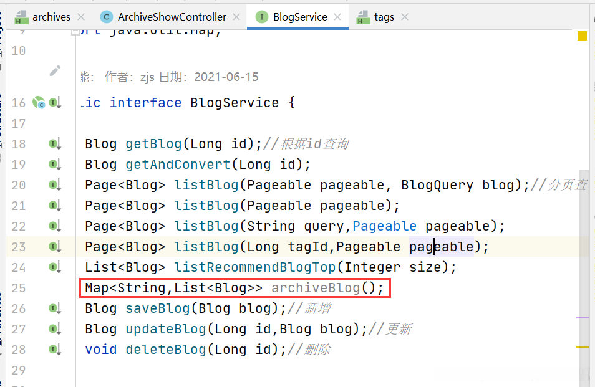
Task: Click the getBlog method name
Action: click(x=153, y=144)
